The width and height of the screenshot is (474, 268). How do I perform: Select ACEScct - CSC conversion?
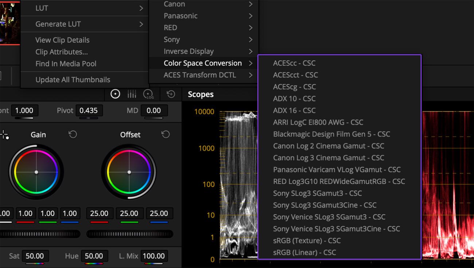(x=295, y=75)
